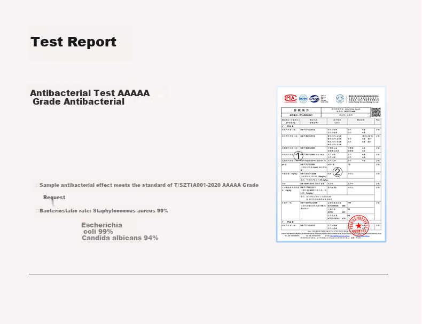Click 'Bacteriostatic rate: Staphylococcus aureus 99%' line
The width and height of the screenshot is (422, 324).
pos(104,210)
